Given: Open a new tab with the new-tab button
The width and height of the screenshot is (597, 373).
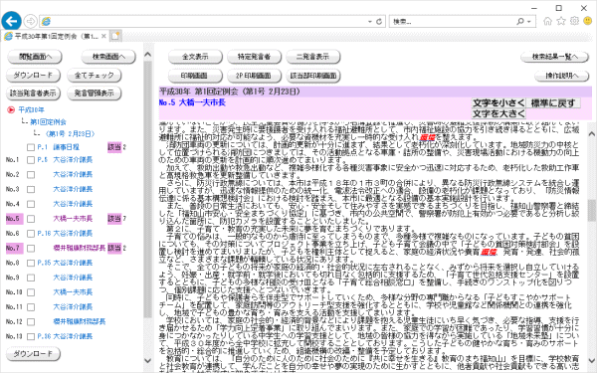Looking at the screenshot, I should pyautogui.click(x=115, y=36).
